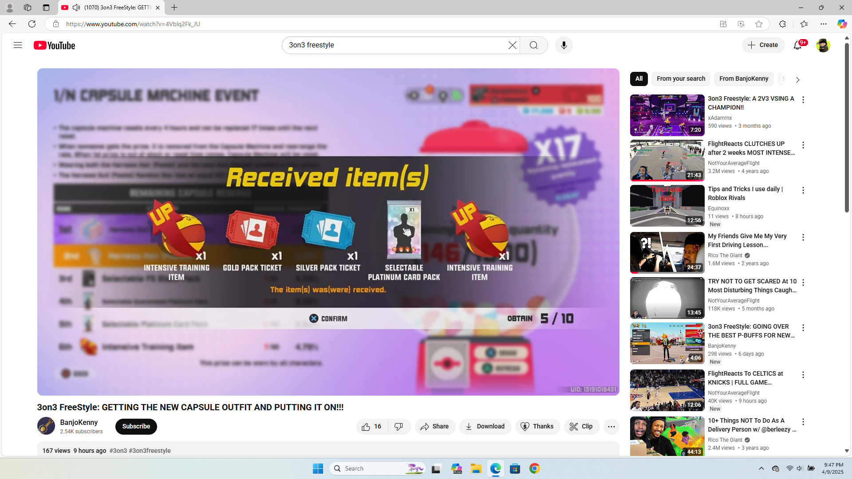852x479 pixels.
Task: Open the Equinoxx channel link
Action: click(x=718, y=208)
